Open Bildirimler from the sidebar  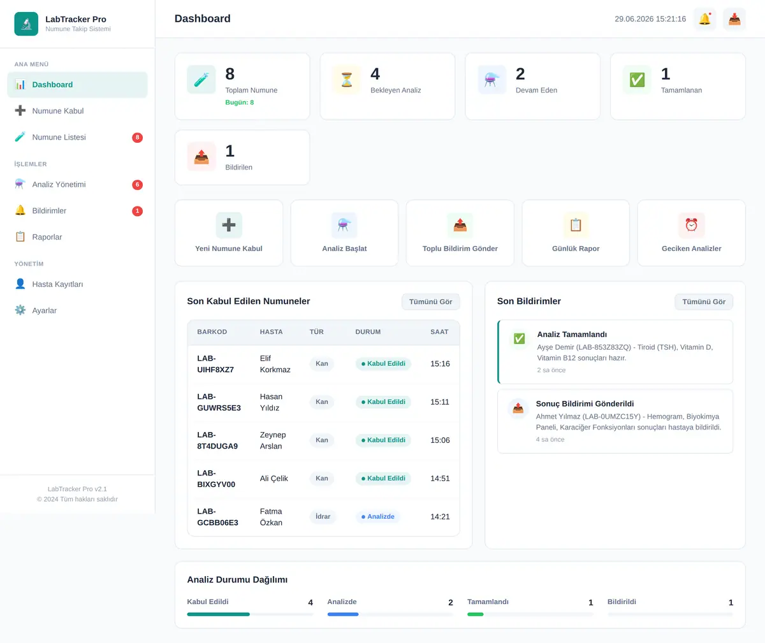point(77,210)
